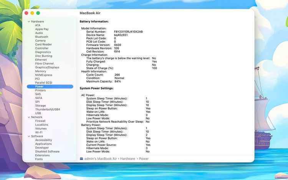Select ATA in the sidebar
The height and width of the screenshot is (180, 288).
point(38,25)
